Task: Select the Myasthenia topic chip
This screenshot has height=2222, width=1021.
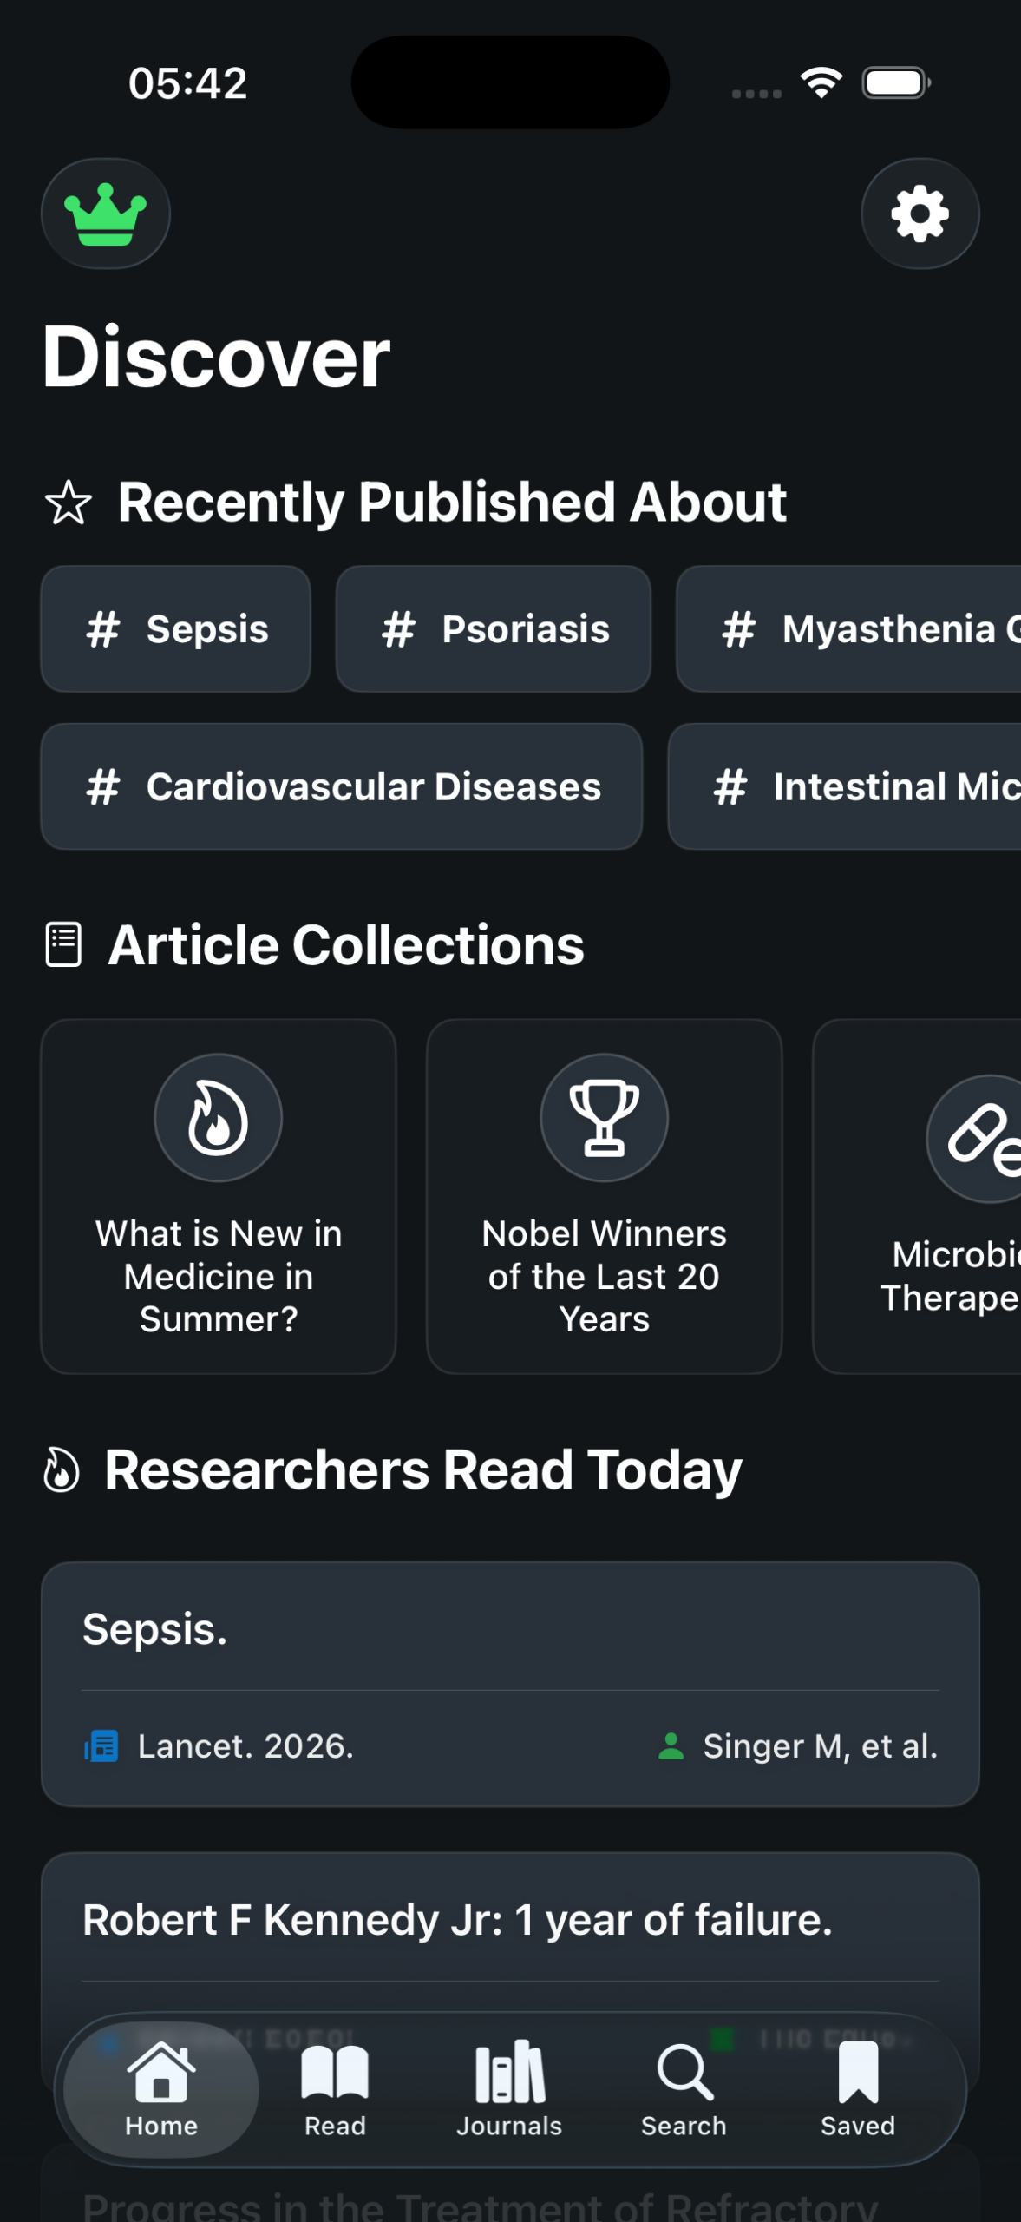Action: [850, 629]
